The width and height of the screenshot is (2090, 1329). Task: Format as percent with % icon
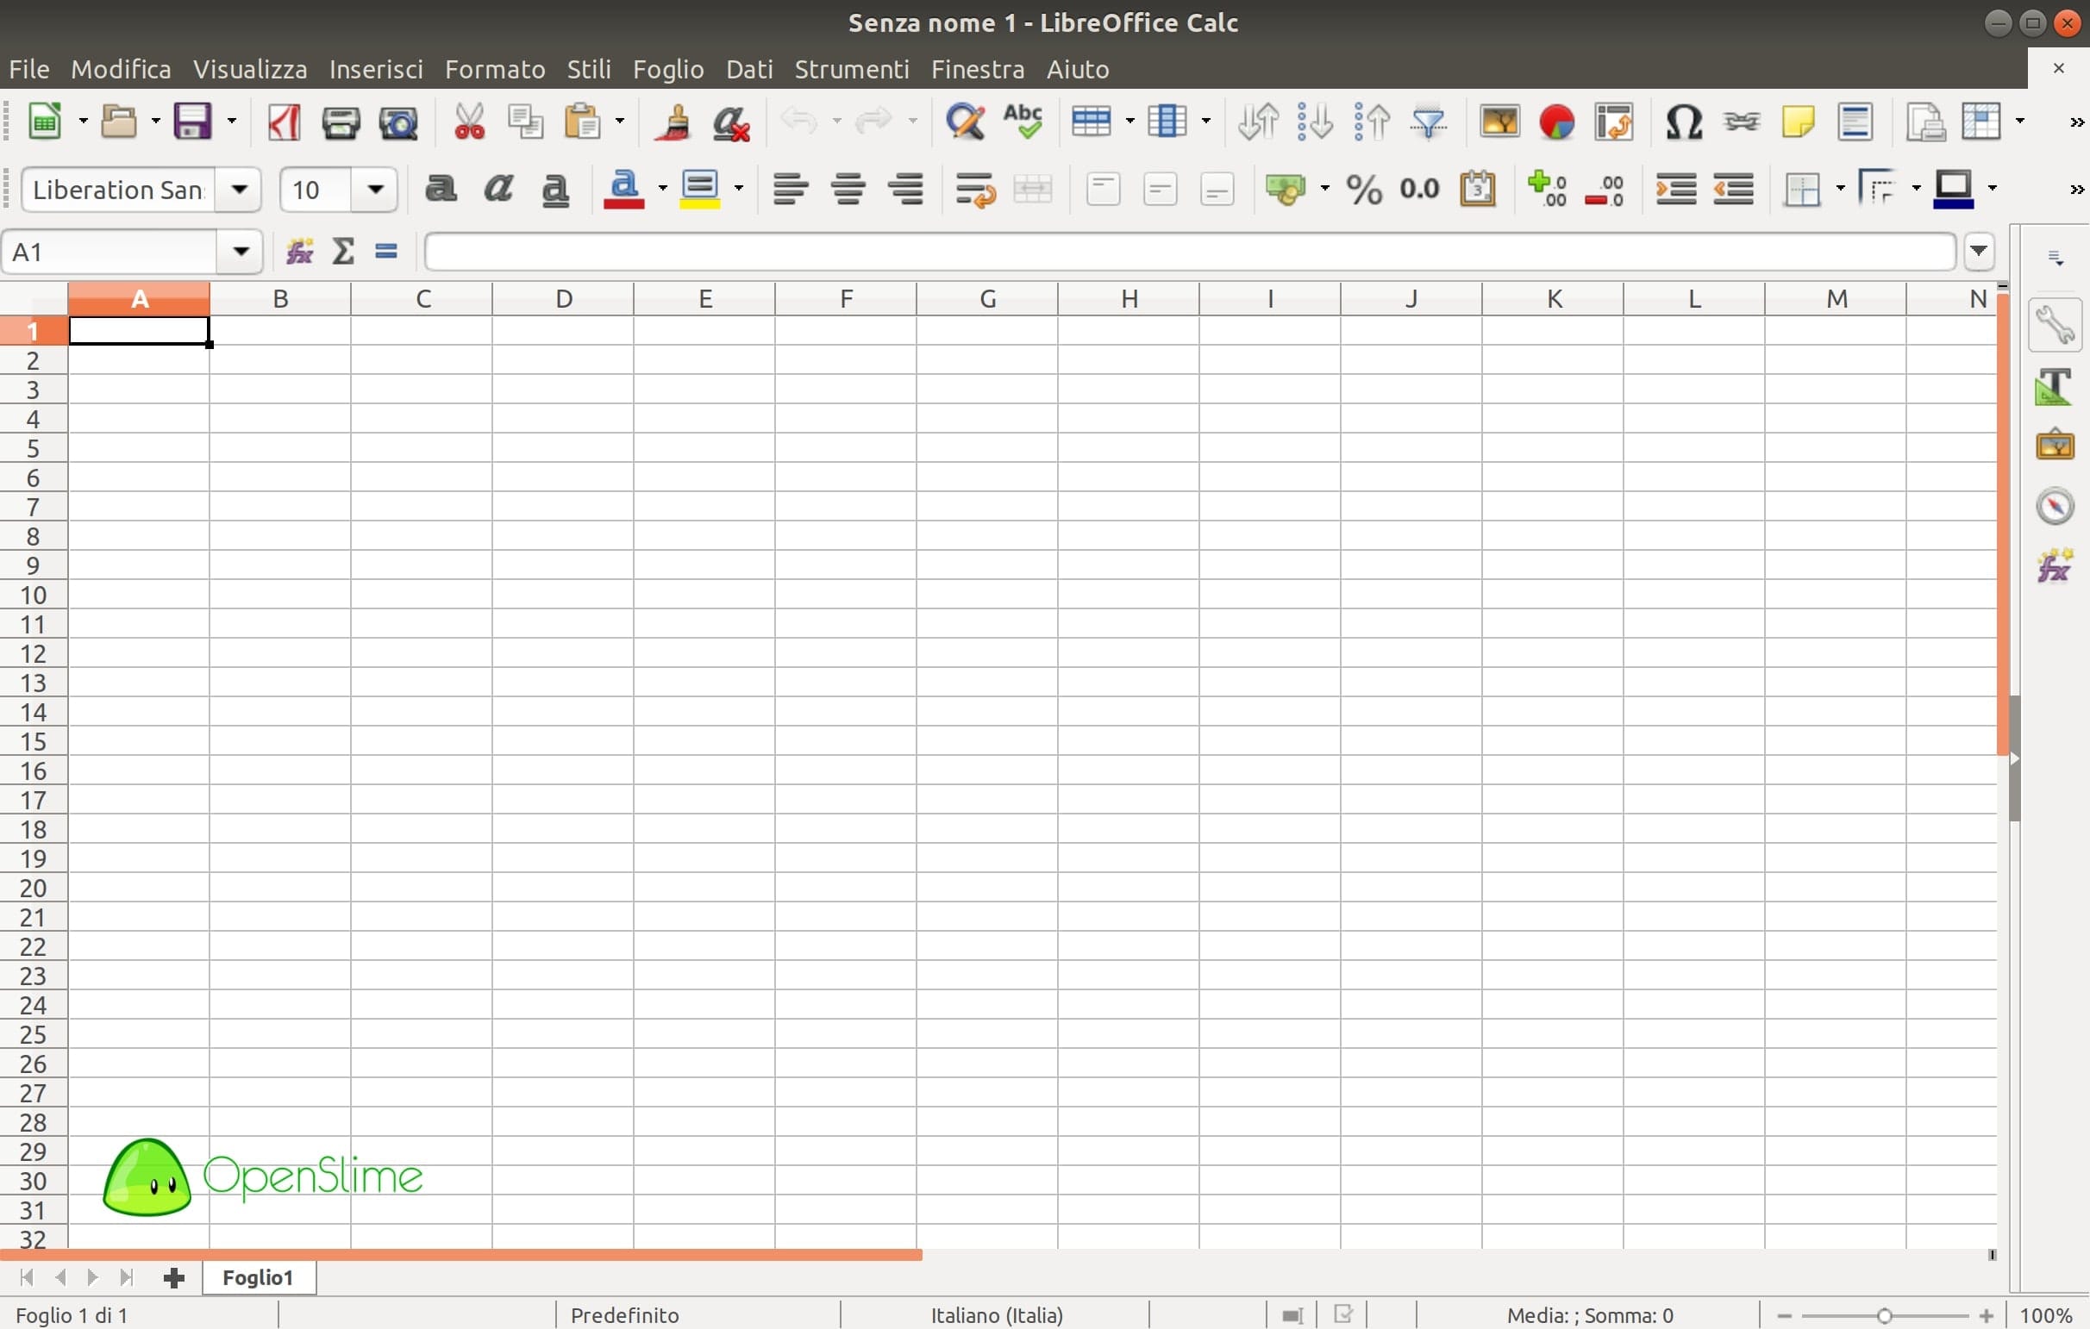[x=1363, y=189]
